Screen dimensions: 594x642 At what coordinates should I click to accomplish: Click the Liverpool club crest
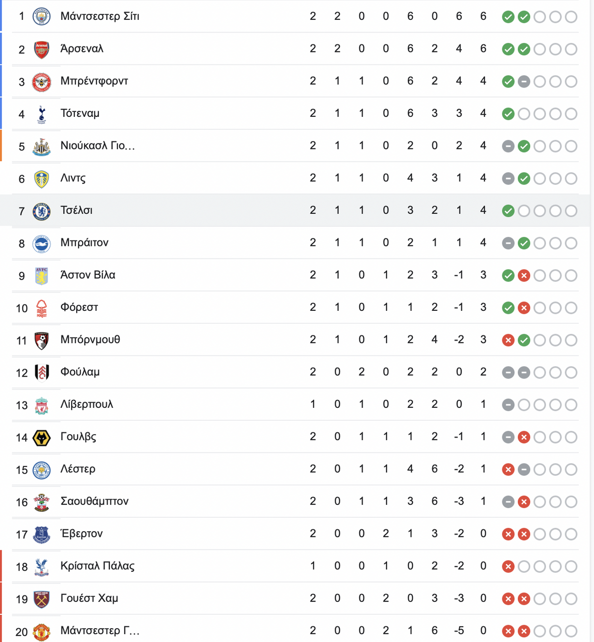pyautogui.click(x=42, y=405)
